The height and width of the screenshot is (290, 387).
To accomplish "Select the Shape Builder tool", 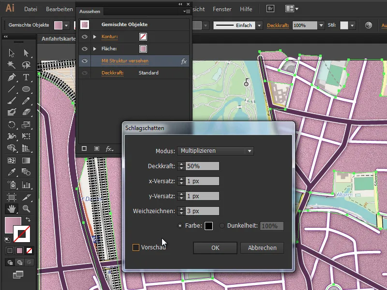I will click(x=12, y=148).
